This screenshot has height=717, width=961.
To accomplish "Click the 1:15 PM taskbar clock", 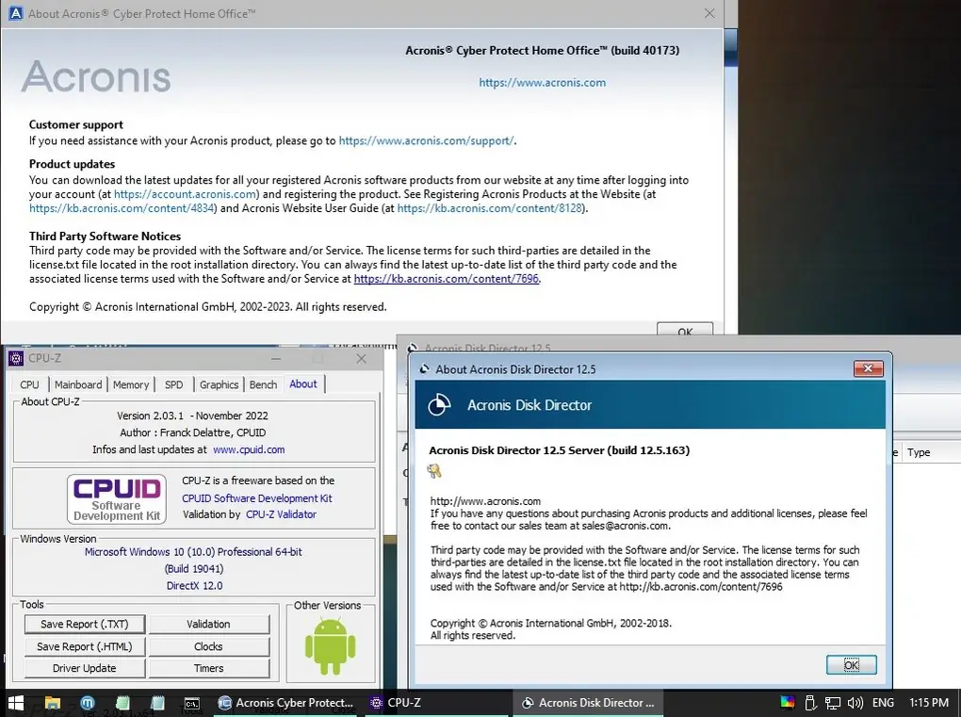I will pos(929,703).
